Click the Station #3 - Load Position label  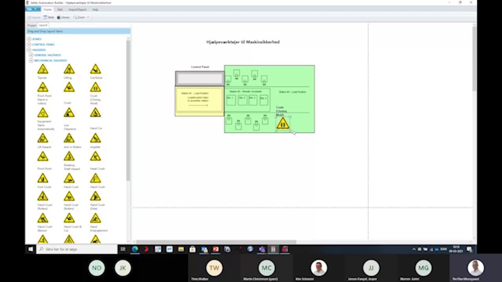[292, 92]
